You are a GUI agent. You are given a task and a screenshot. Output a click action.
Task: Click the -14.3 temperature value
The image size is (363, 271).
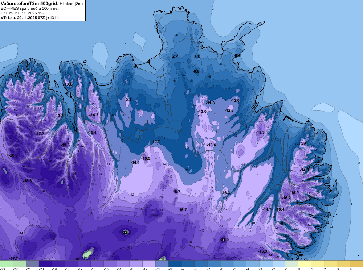(94, 115)
